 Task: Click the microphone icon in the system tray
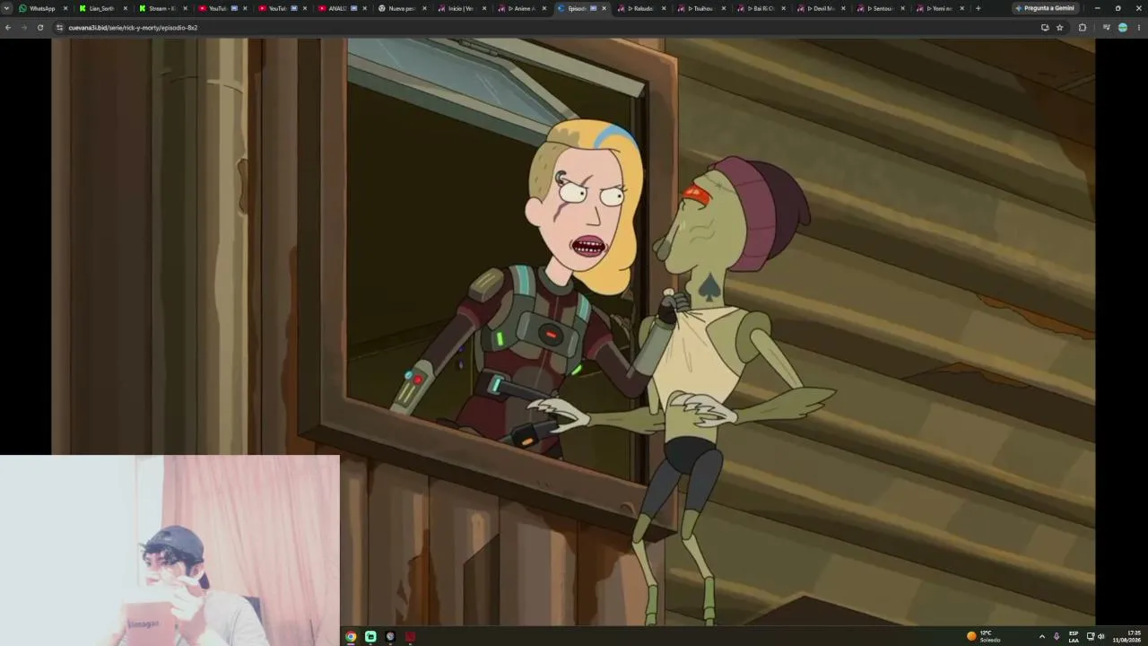[x=1057, y=636]
